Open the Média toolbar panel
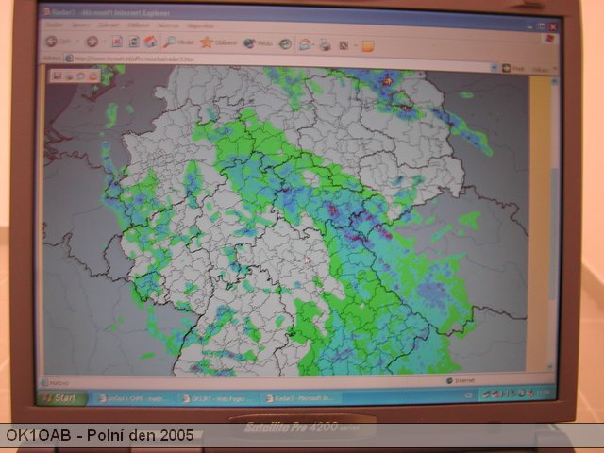This screenshot has width=604, height=453. click(x=258, y=43)
